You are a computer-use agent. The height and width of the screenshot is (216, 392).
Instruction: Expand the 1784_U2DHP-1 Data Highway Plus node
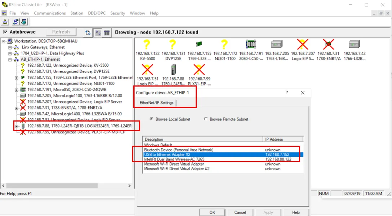(x=10, y=53)
